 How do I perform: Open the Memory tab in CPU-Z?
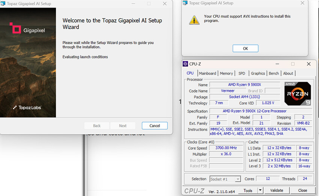[226, 73]
